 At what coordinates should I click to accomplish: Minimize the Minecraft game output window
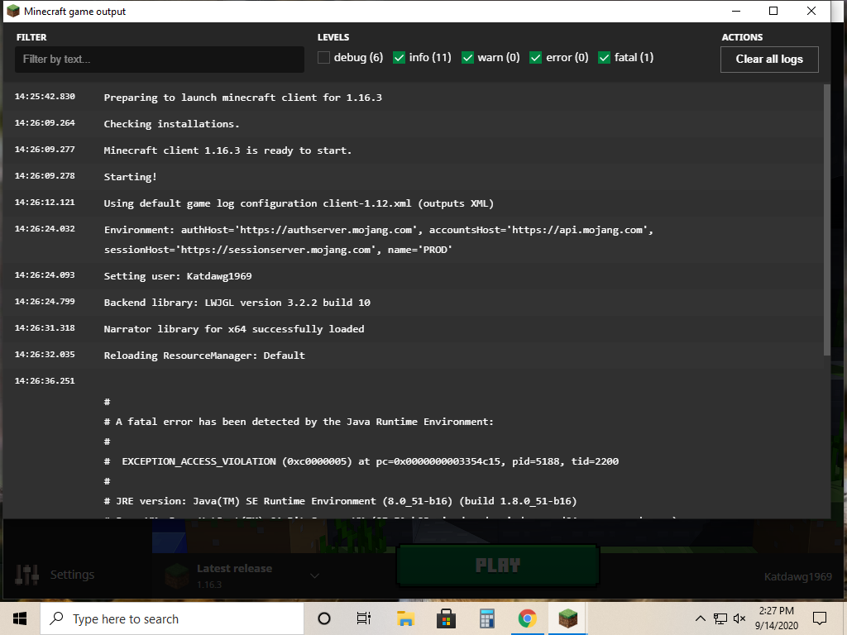click(x=735, y=11)
